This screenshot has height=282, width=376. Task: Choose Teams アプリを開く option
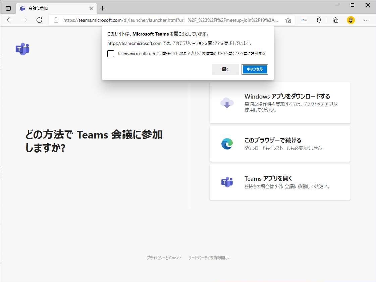tap(280, 182)
